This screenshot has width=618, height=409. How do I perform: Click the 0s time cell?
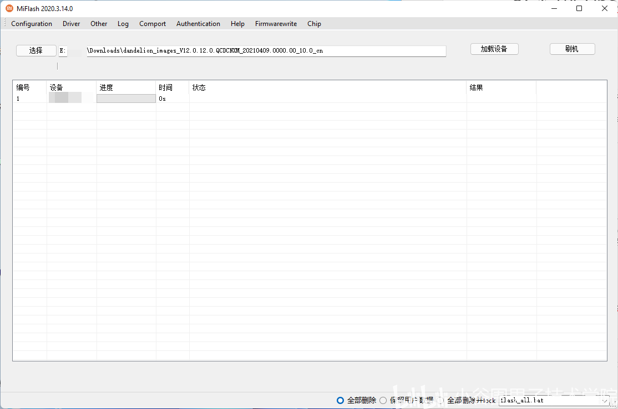click(x=163, y=99)
